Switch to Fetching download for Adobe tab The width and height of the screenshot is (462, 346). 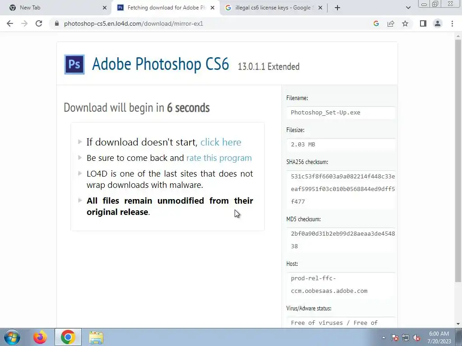[x=166, y=8]
